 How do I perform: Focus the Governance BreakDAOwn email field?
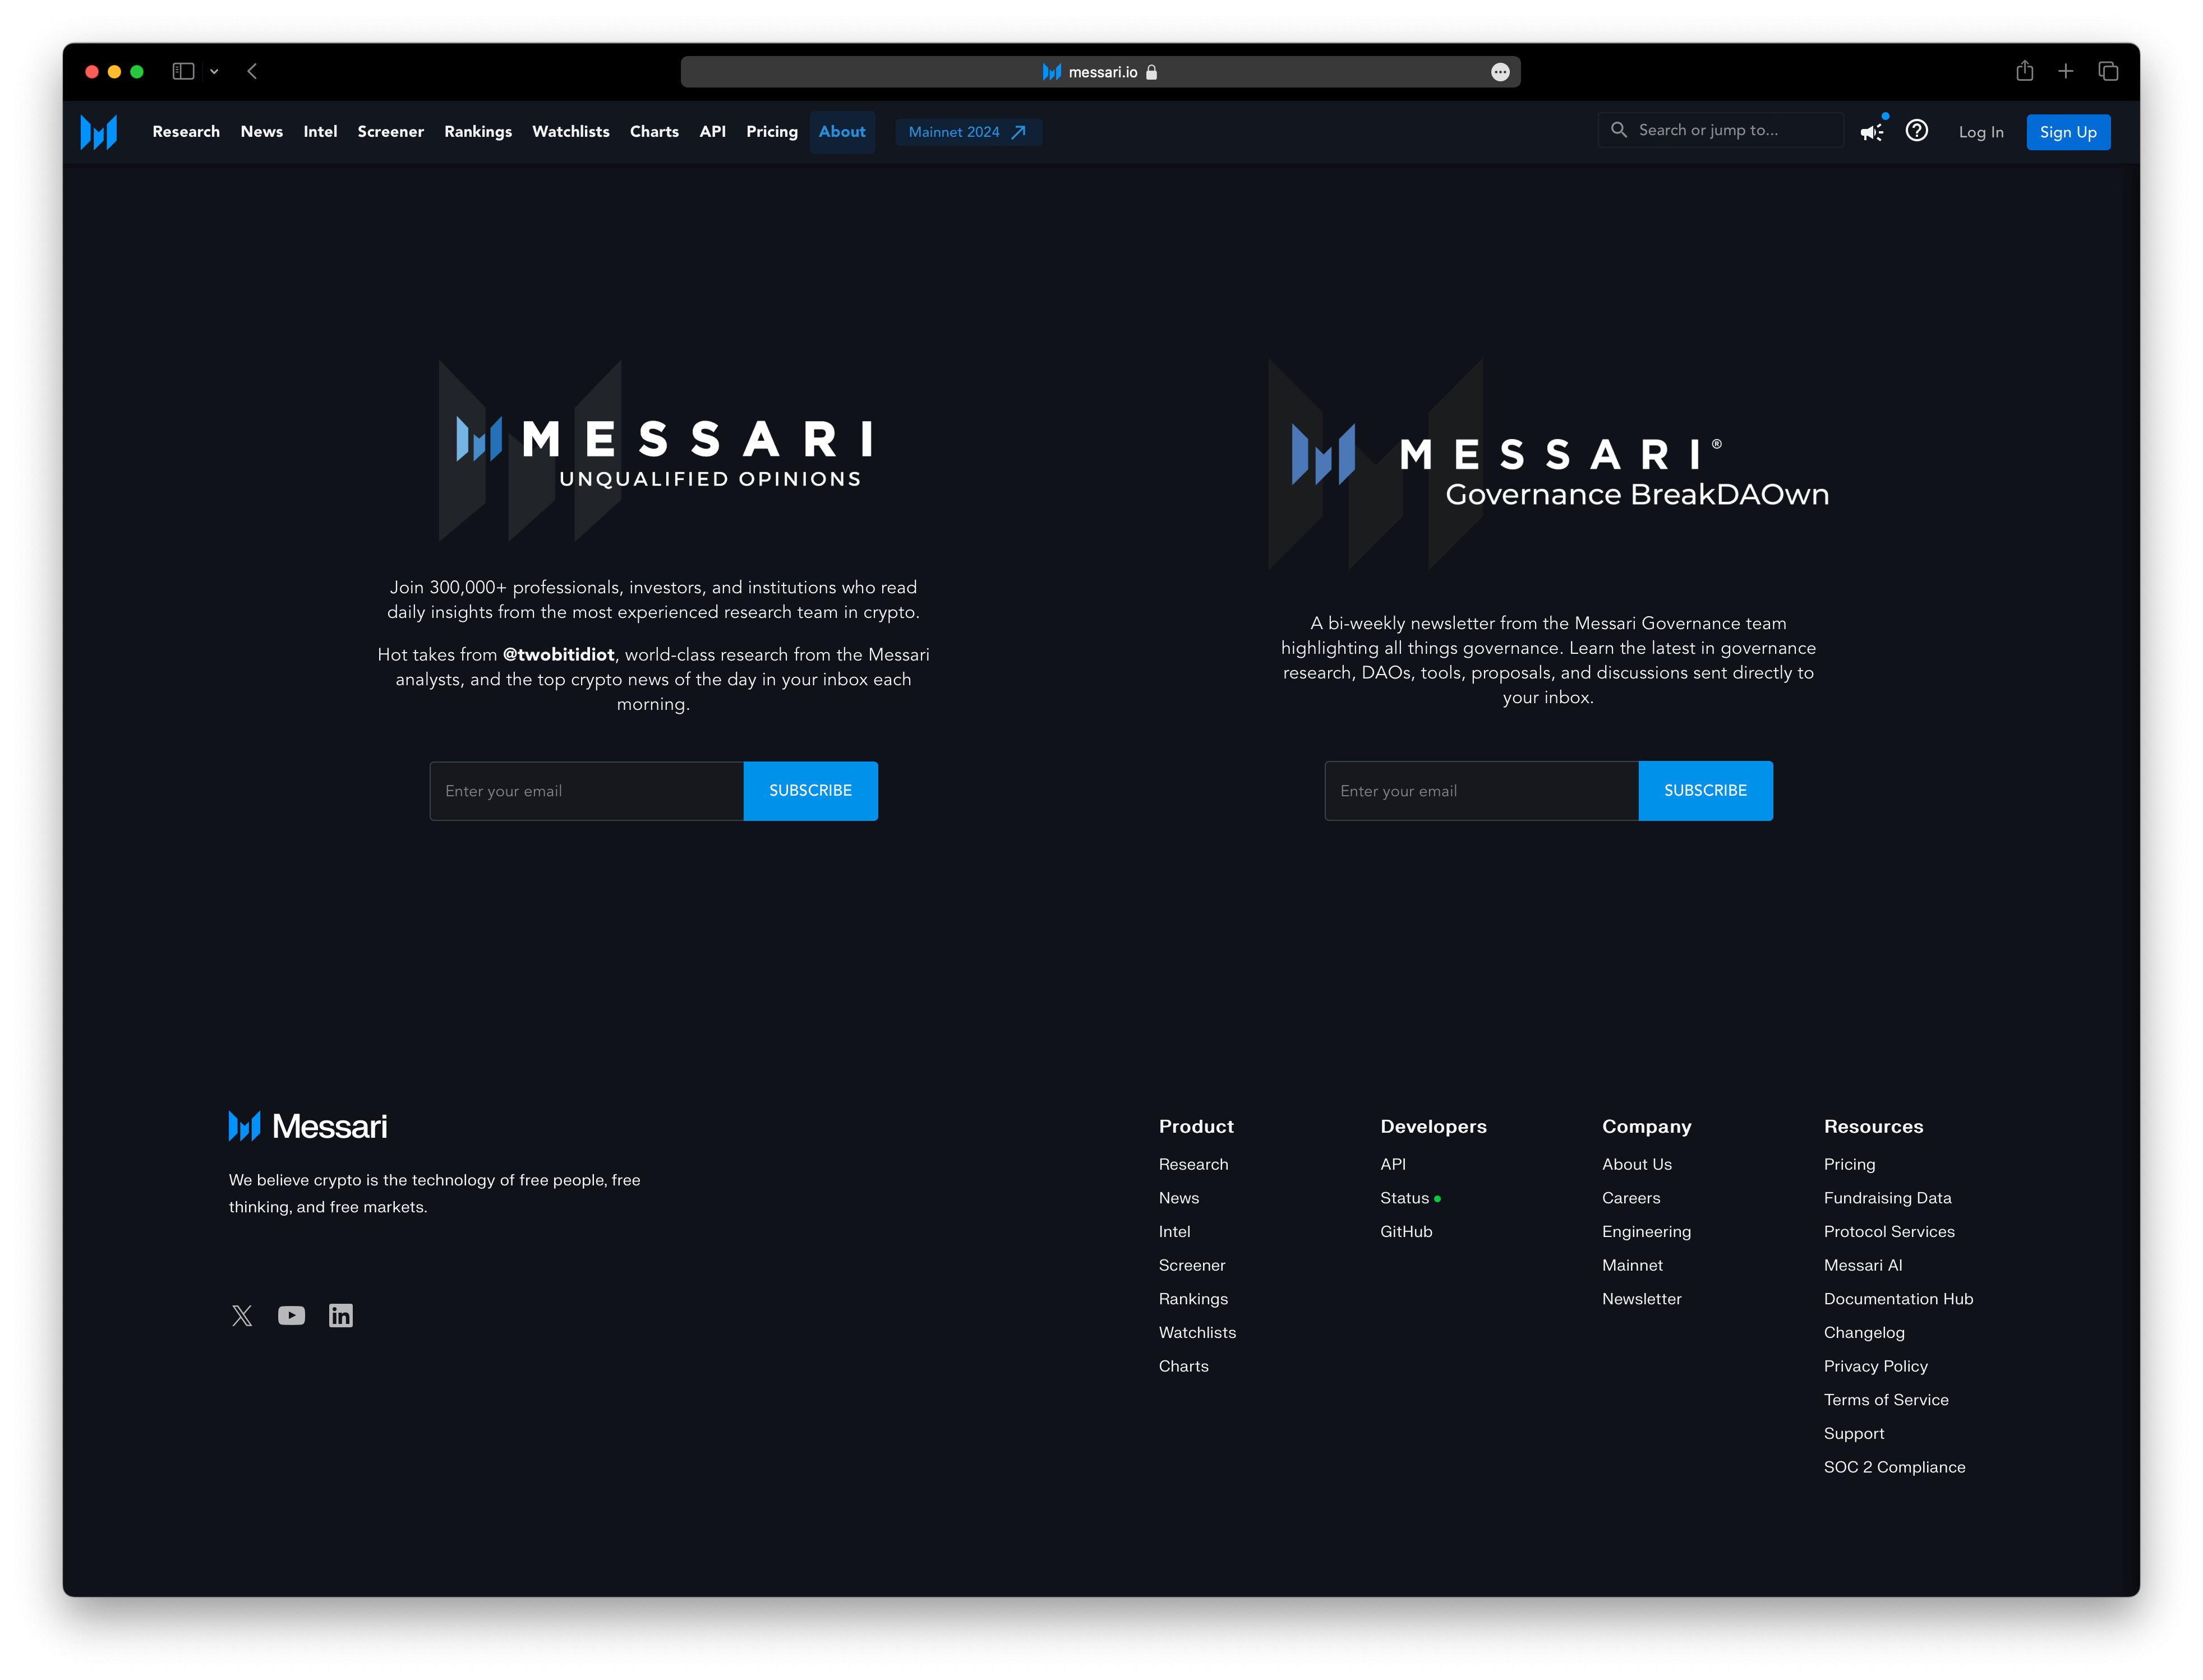click(x=1482, y=791)
